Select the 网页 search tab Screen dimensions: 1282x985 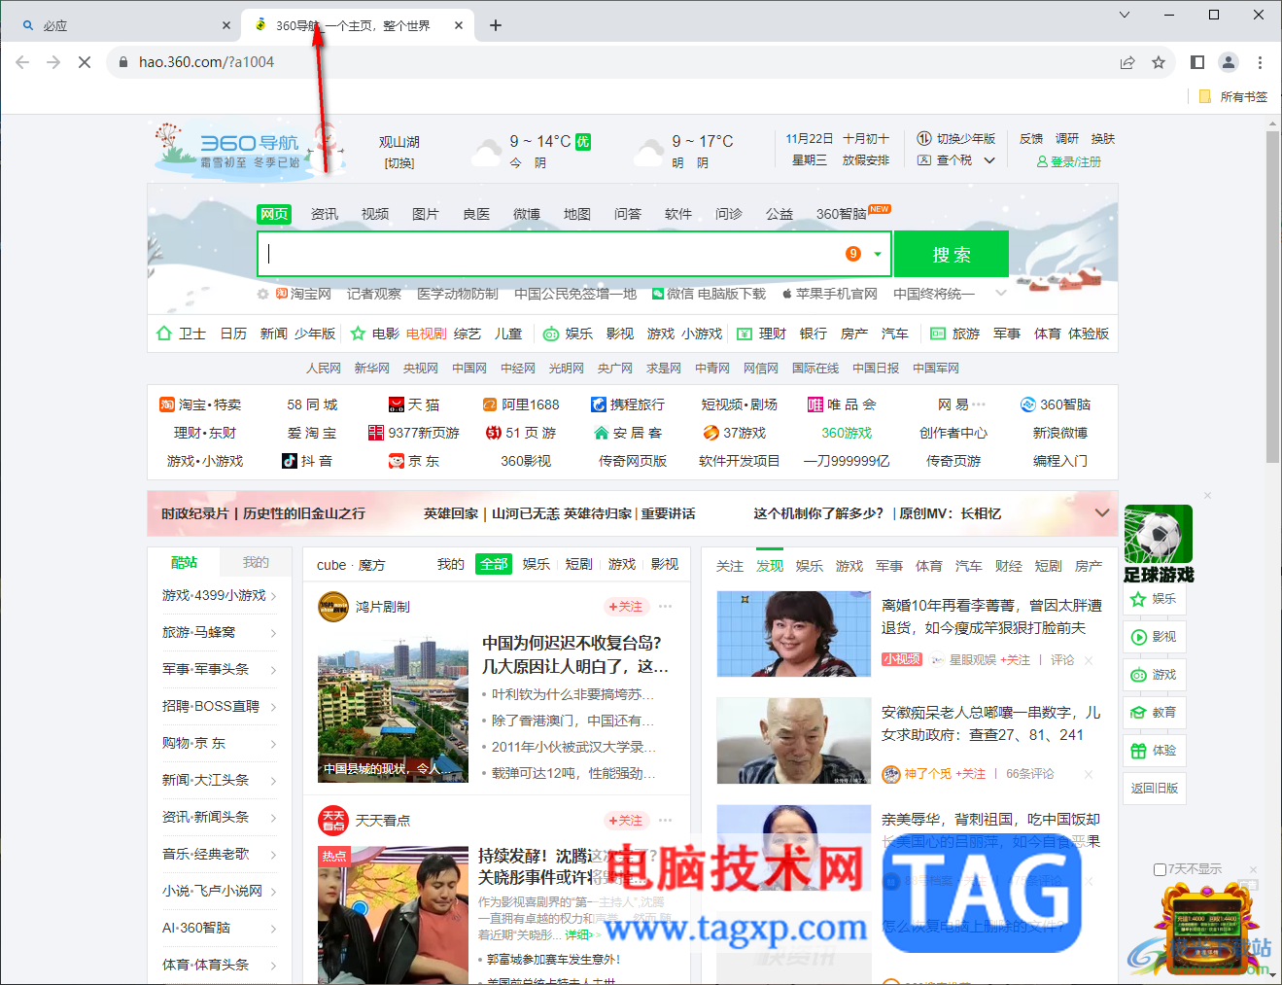click(x=274, y=214)
